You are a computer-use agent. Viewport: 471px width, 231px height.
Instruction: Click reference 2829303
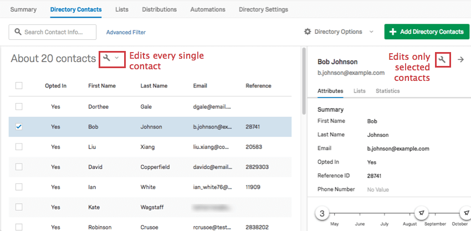coord(257,167)
